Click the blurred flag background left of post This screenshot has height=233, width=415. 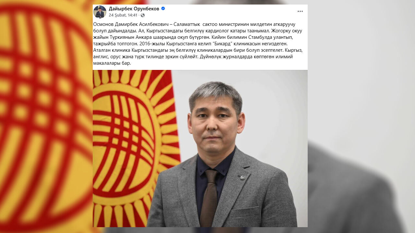point(46,116)
